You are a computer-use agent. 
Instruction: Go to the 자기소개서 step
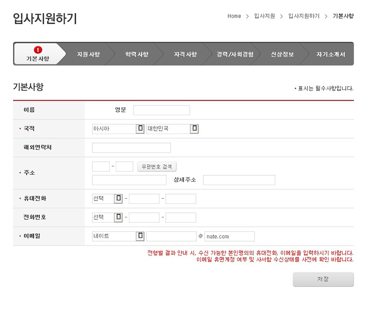click(331, 54)
